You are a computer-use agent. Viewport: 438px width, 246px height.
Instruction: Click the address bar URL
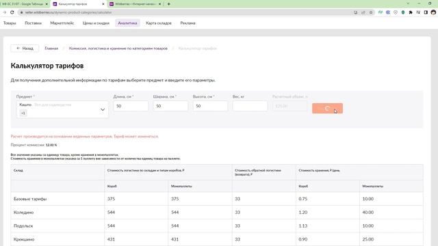coord(68,12)
